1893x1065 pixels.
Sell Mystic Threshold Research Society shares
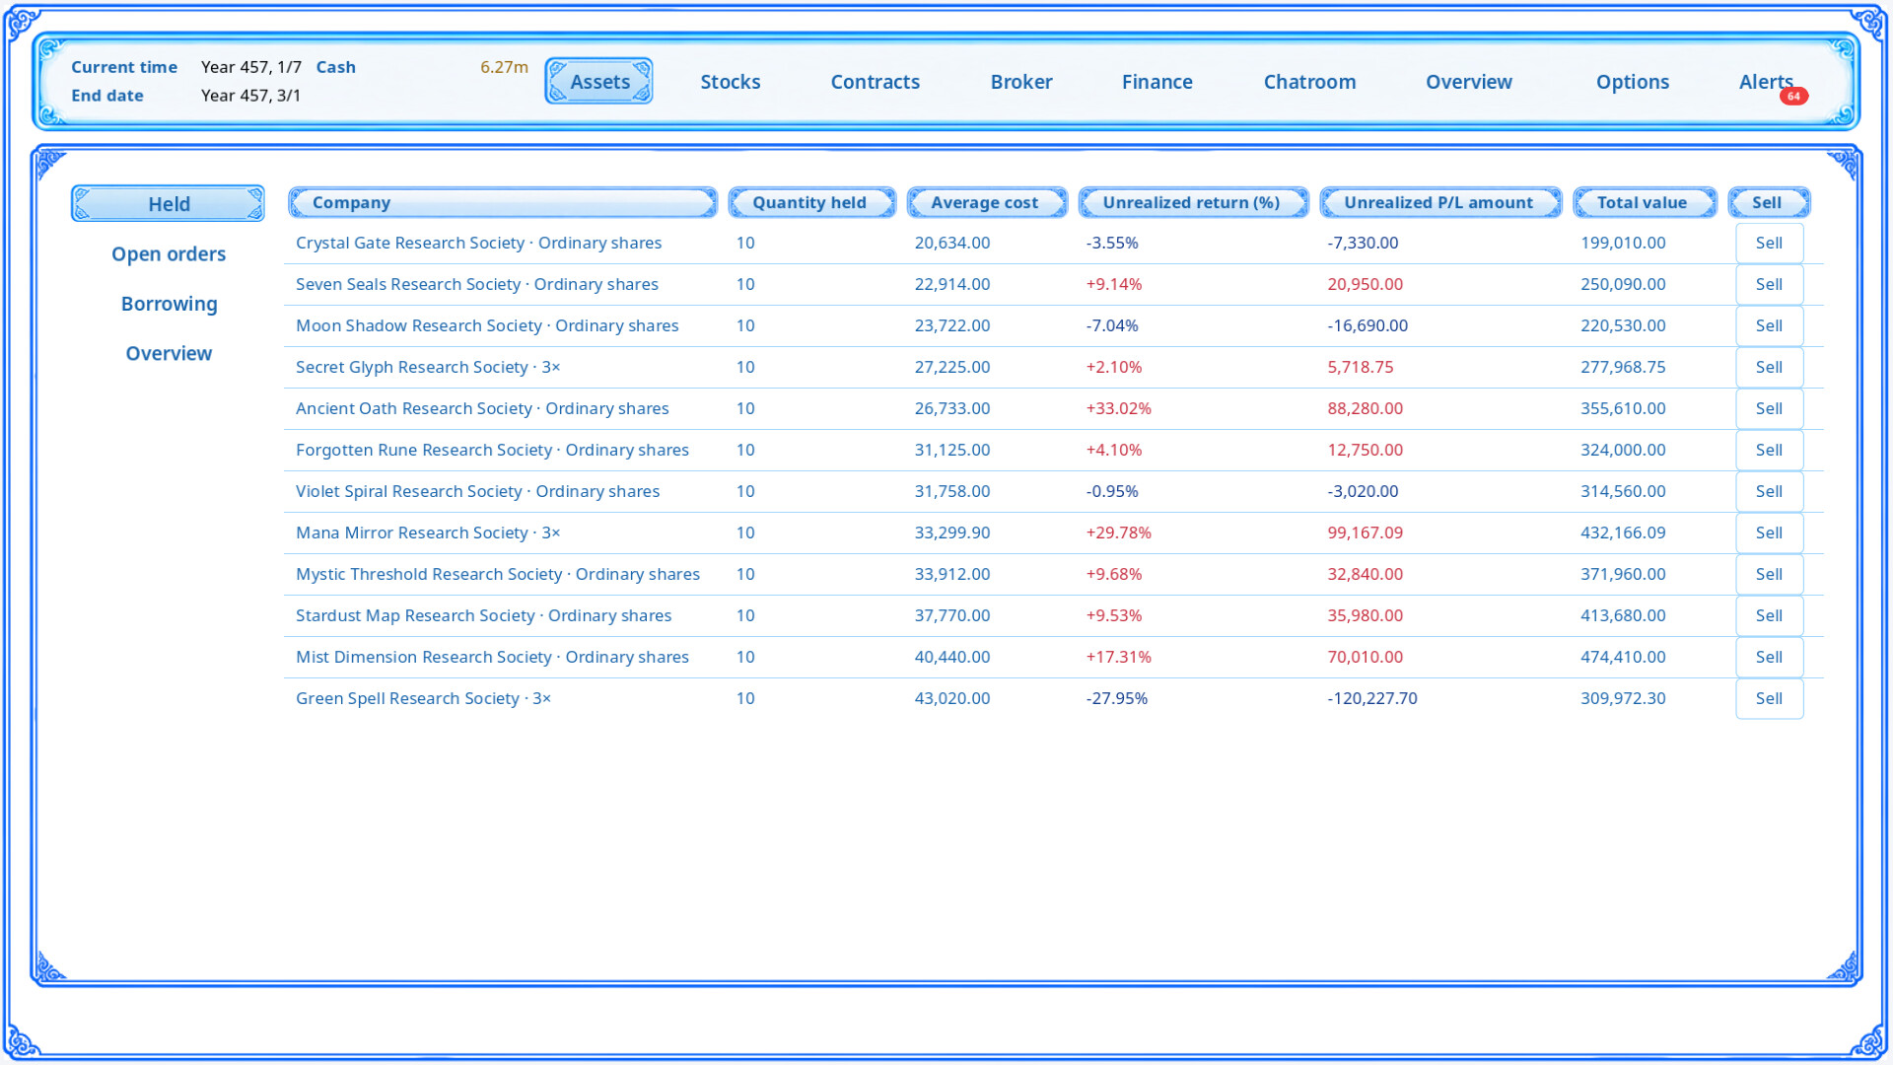point(1769,574)
